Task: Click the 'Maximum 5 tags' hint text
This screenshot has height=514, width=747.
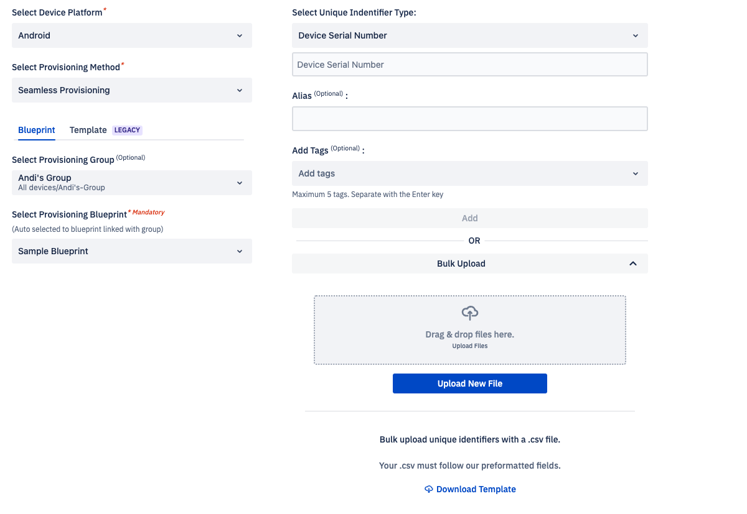Action: tap(367, 195)
